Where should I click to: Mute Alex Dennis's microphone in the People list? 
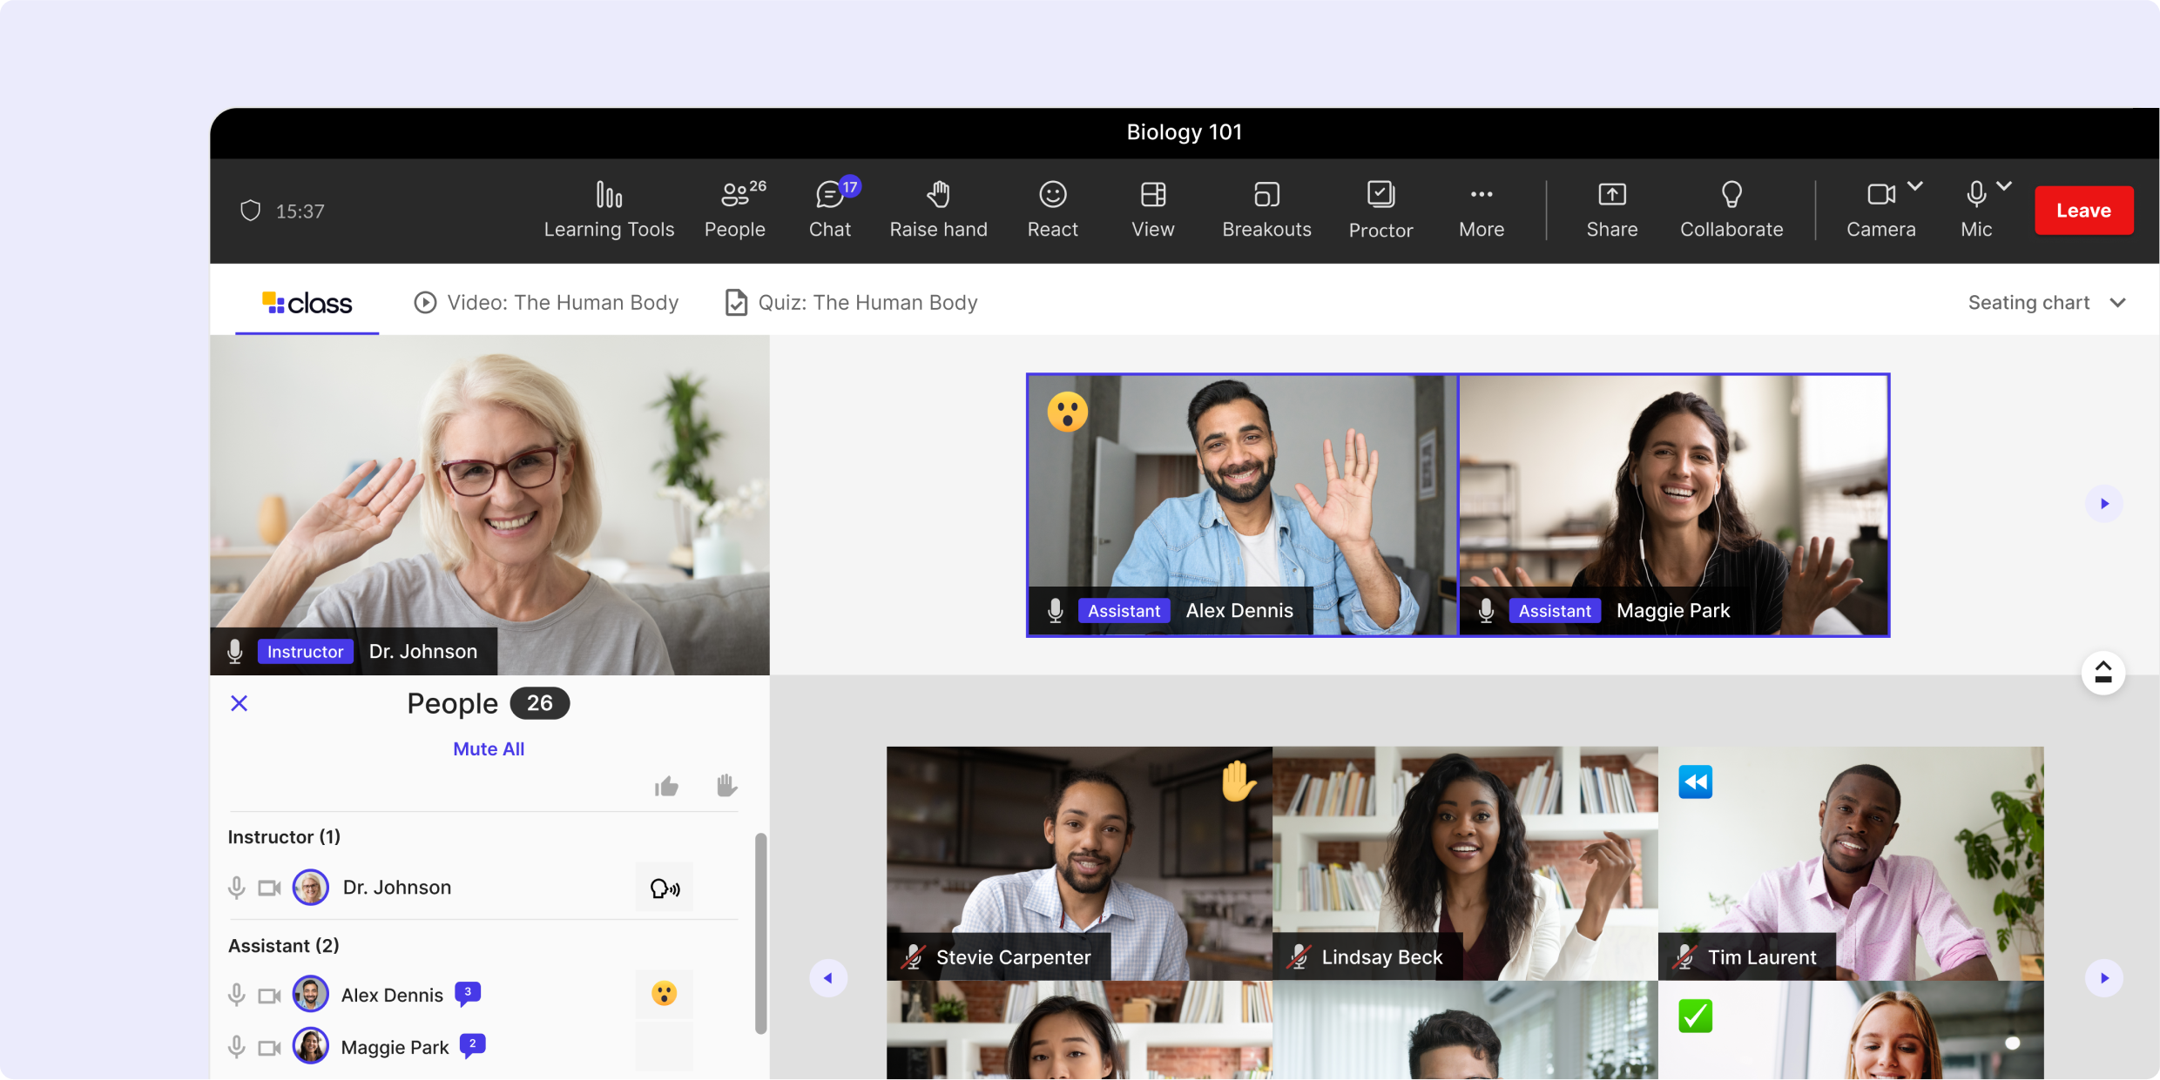[x=236, y=995]
